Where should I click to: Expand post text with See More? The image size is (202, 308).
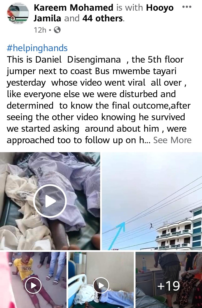point(172,140)
